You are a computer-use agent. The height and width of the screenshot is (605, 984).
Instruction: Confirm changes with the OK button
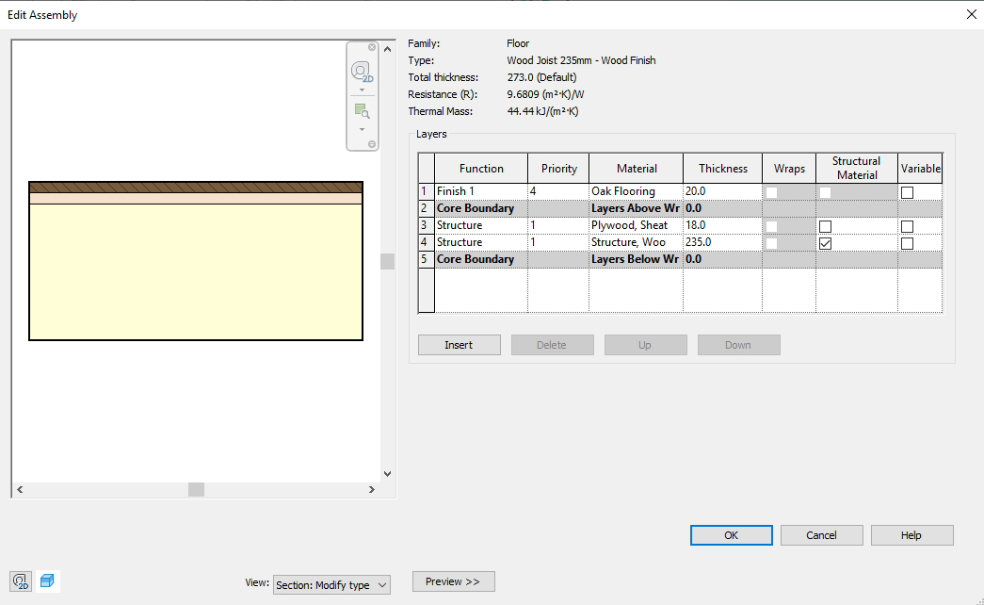pyautogui.click(x=731, y=534)
